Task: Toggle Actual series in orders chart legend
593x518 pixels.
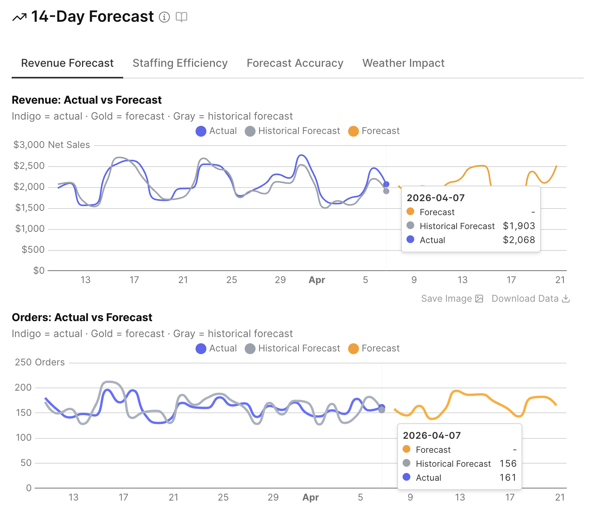Action: pyautogui.click(x=216, y=349)
